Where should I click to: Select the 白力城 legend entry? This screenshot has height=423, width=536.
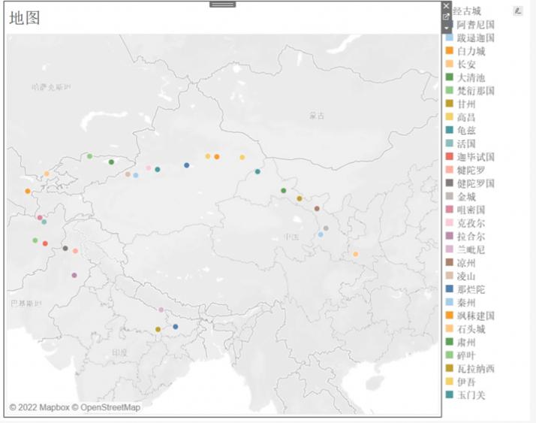(x=471, y=51)
